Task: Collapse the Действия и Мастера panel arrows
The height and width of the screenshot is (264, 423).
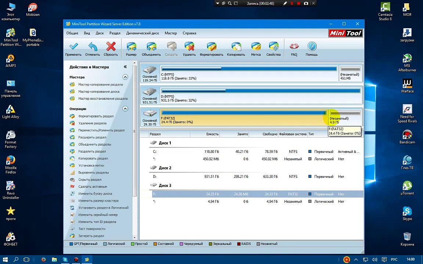Action: (x=125, y=67)
